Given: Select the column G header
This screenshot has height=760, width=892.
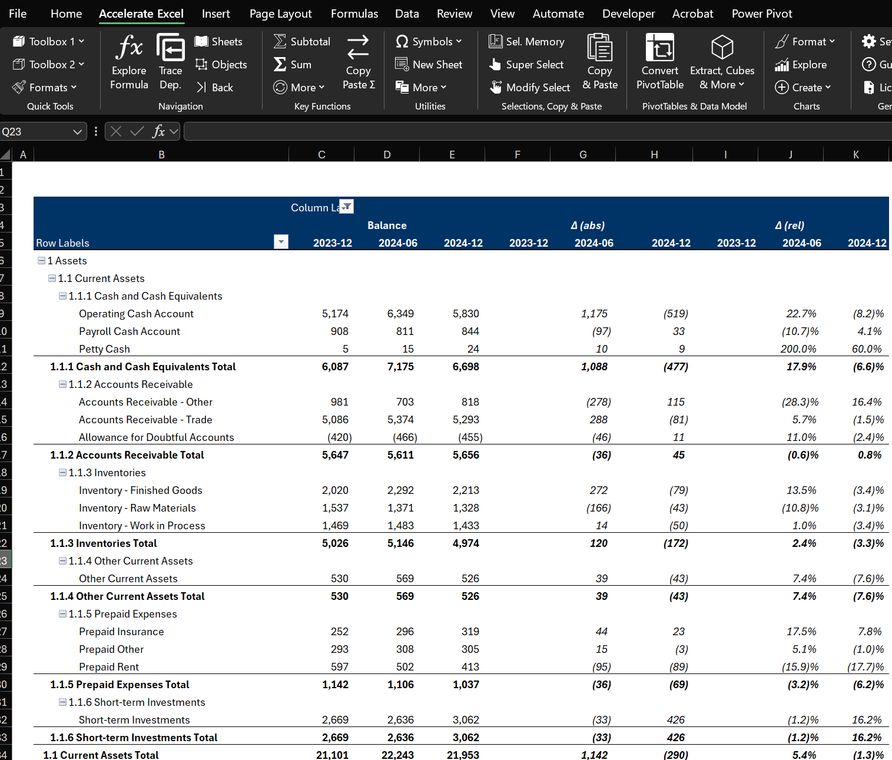Looking at the screenshot, I should 583,154.
